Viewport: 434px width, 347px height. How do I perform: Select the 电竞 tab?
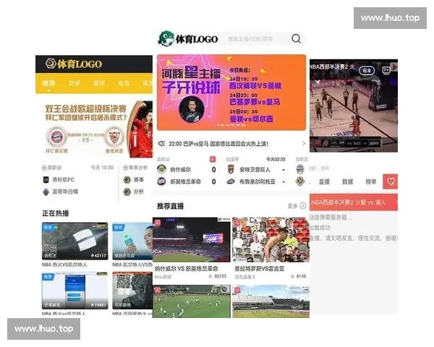[x=124, y=83]
